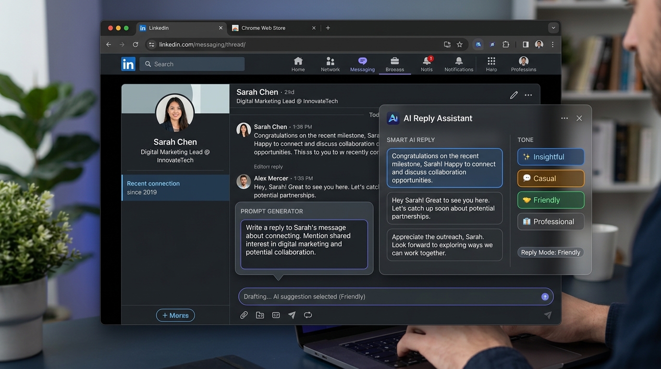The width and height of the screenshot is (661, 369).
Task: Select the Recent connection sidebar item
Action: [x=175, y=187]
